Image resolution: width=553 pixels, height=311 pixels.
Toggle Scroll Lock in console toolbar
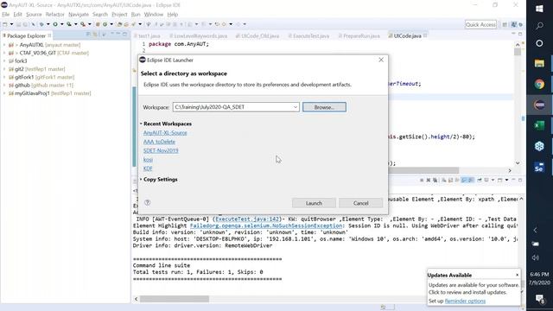tap(451, 181)
